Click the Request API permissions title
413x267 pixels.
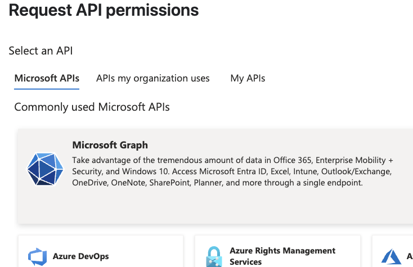point(104,10)
